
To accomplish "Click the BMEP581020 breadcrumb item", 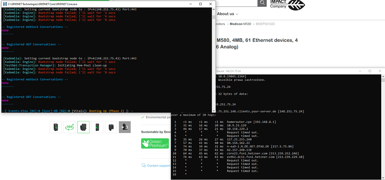I will click(265, 24).
